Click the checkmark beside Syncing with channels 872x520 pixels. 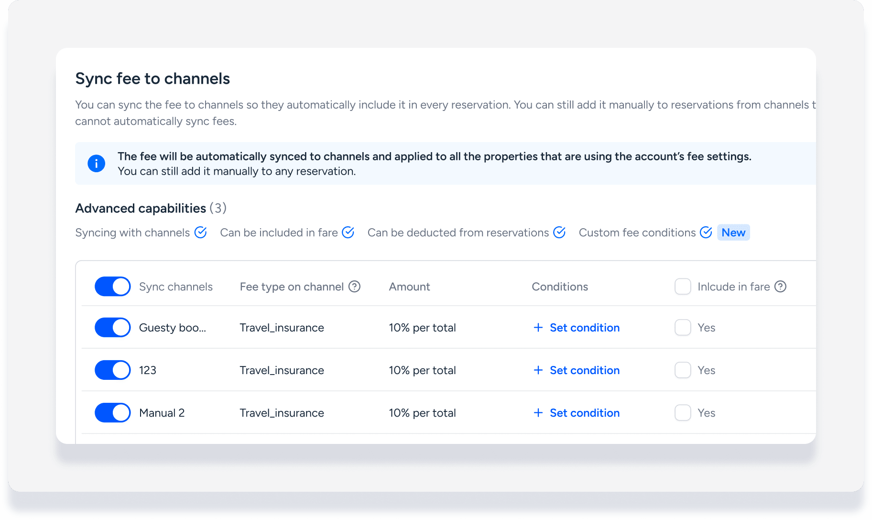[x=201, y=232]
